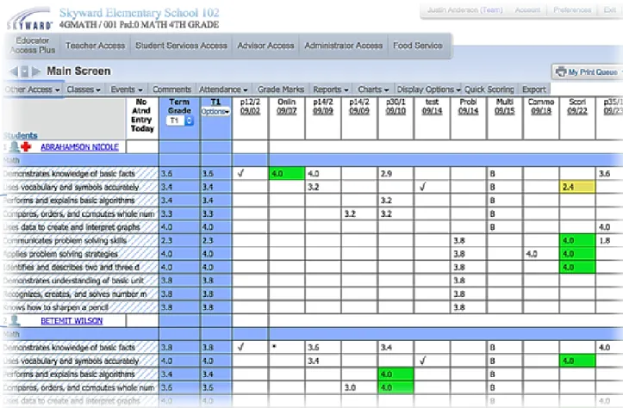Open assignment Probl 09/14 header
The image size is (623, 408).
coord(468,107)
